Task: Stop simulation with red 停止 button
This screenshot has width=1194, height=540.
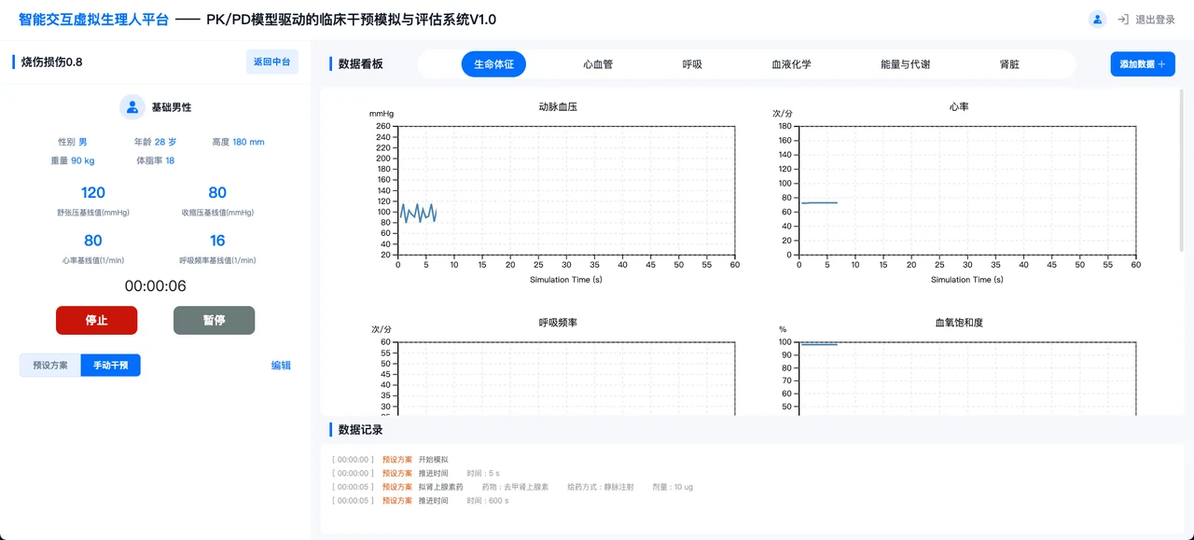Action: coord(97,320)
